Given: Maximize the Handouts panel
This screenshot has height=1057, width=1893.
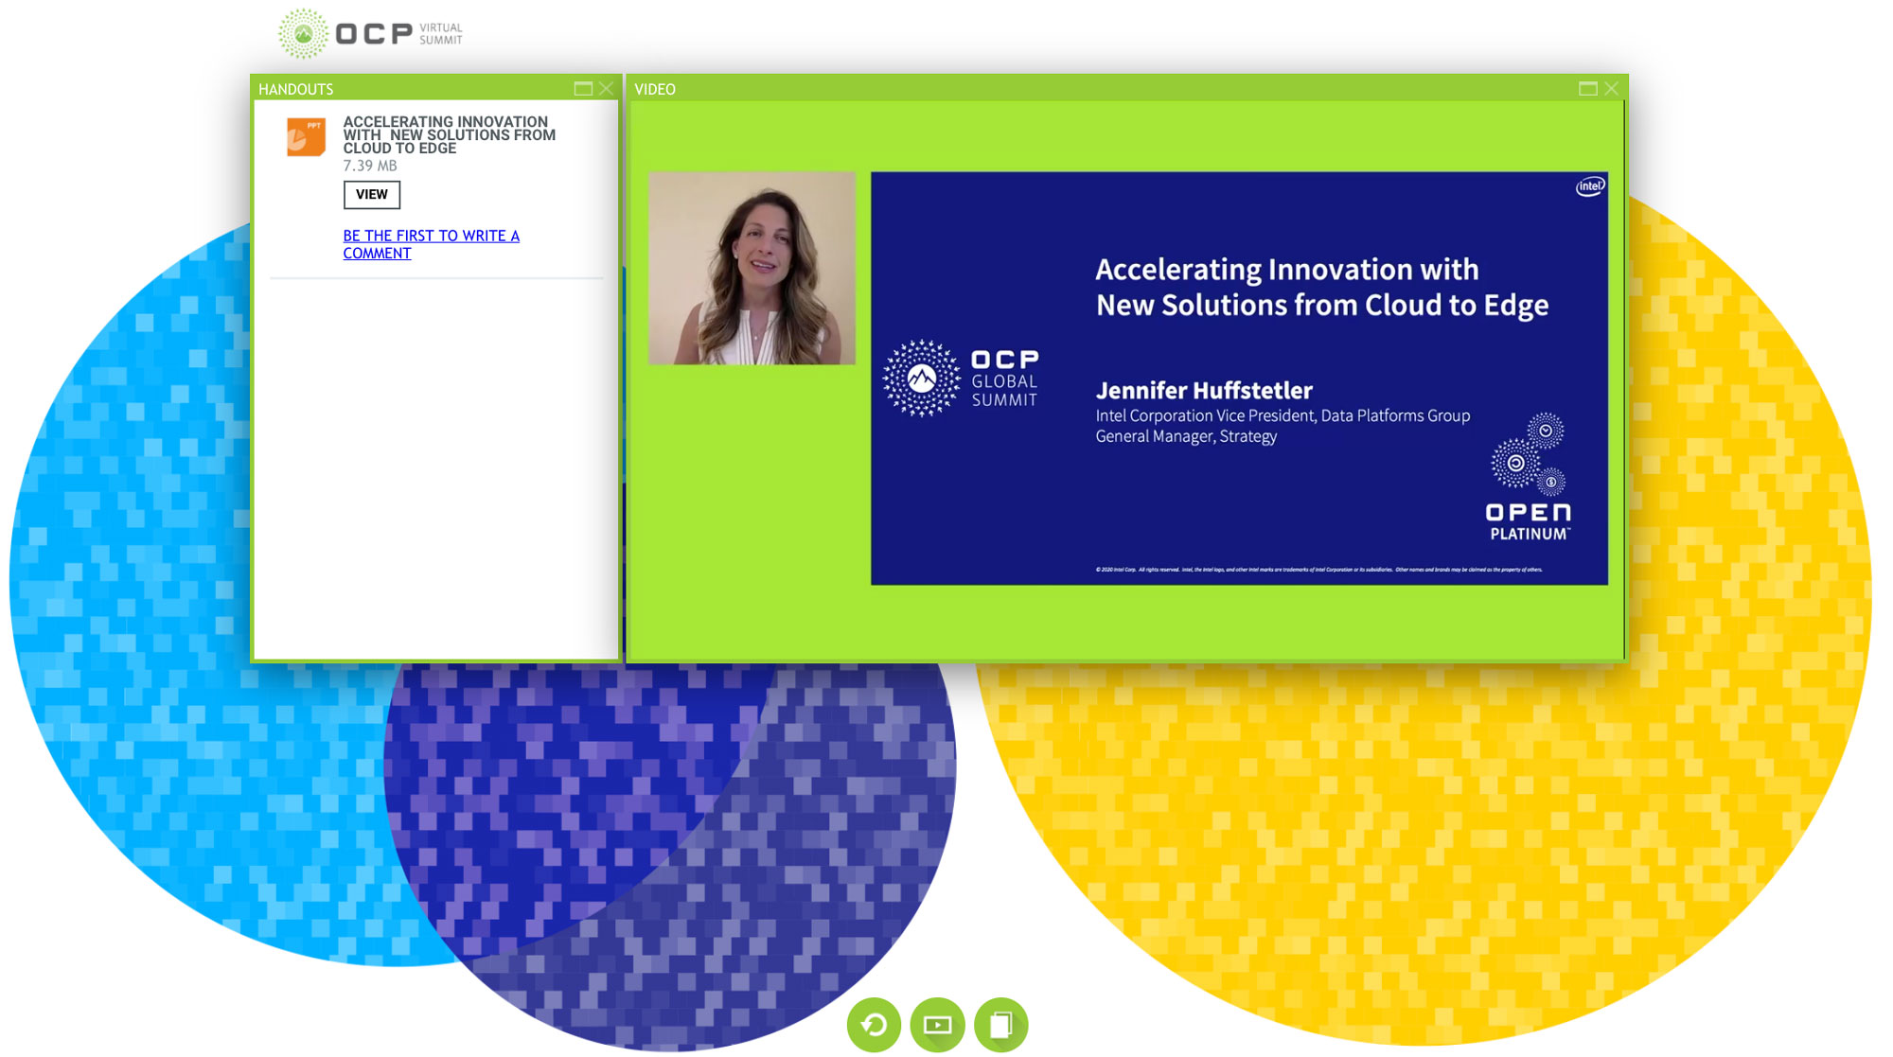Looking at the screenshot, I should [583, 89].
